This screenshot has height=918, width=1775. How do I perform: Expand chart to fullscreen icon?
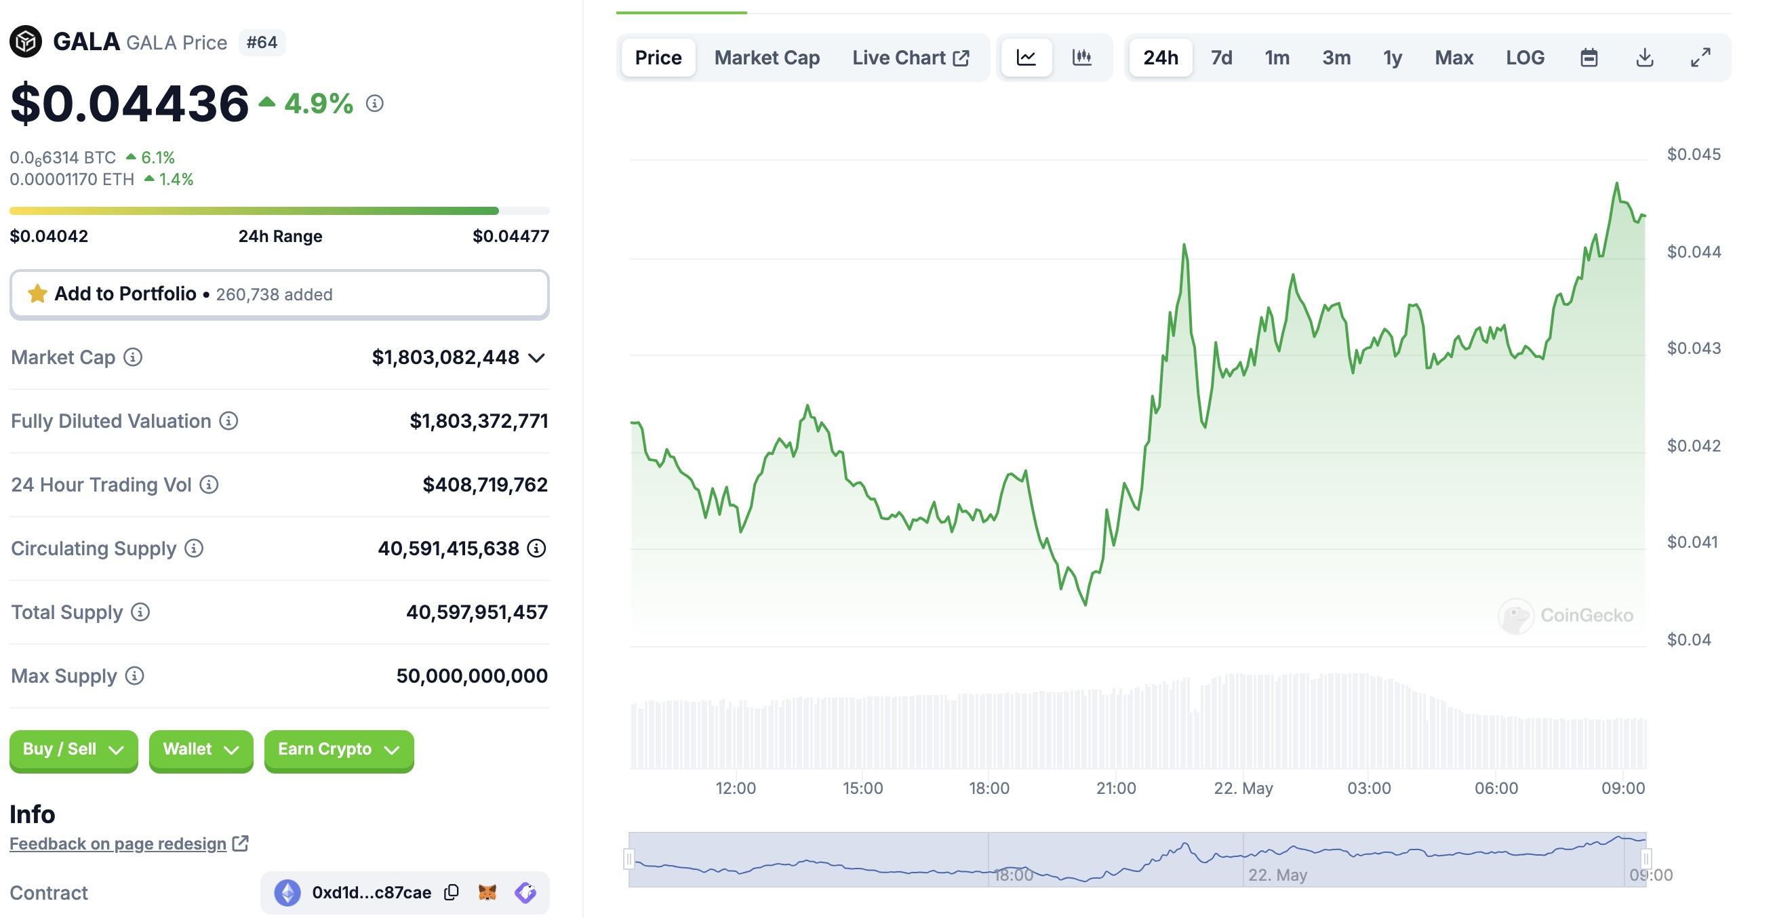[1700, 58]
